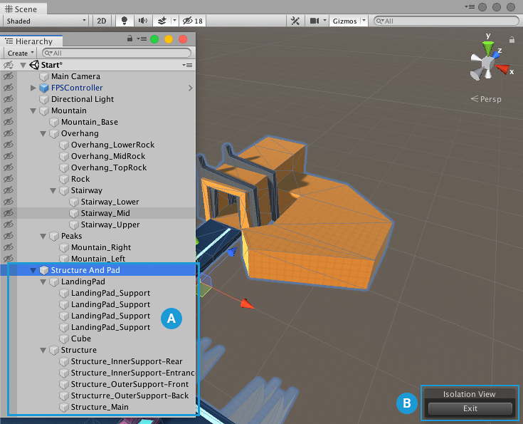Toggle hidden objects visibility showing 18
Viewport: 523px width, 424px height.
[x=192, y=21]
